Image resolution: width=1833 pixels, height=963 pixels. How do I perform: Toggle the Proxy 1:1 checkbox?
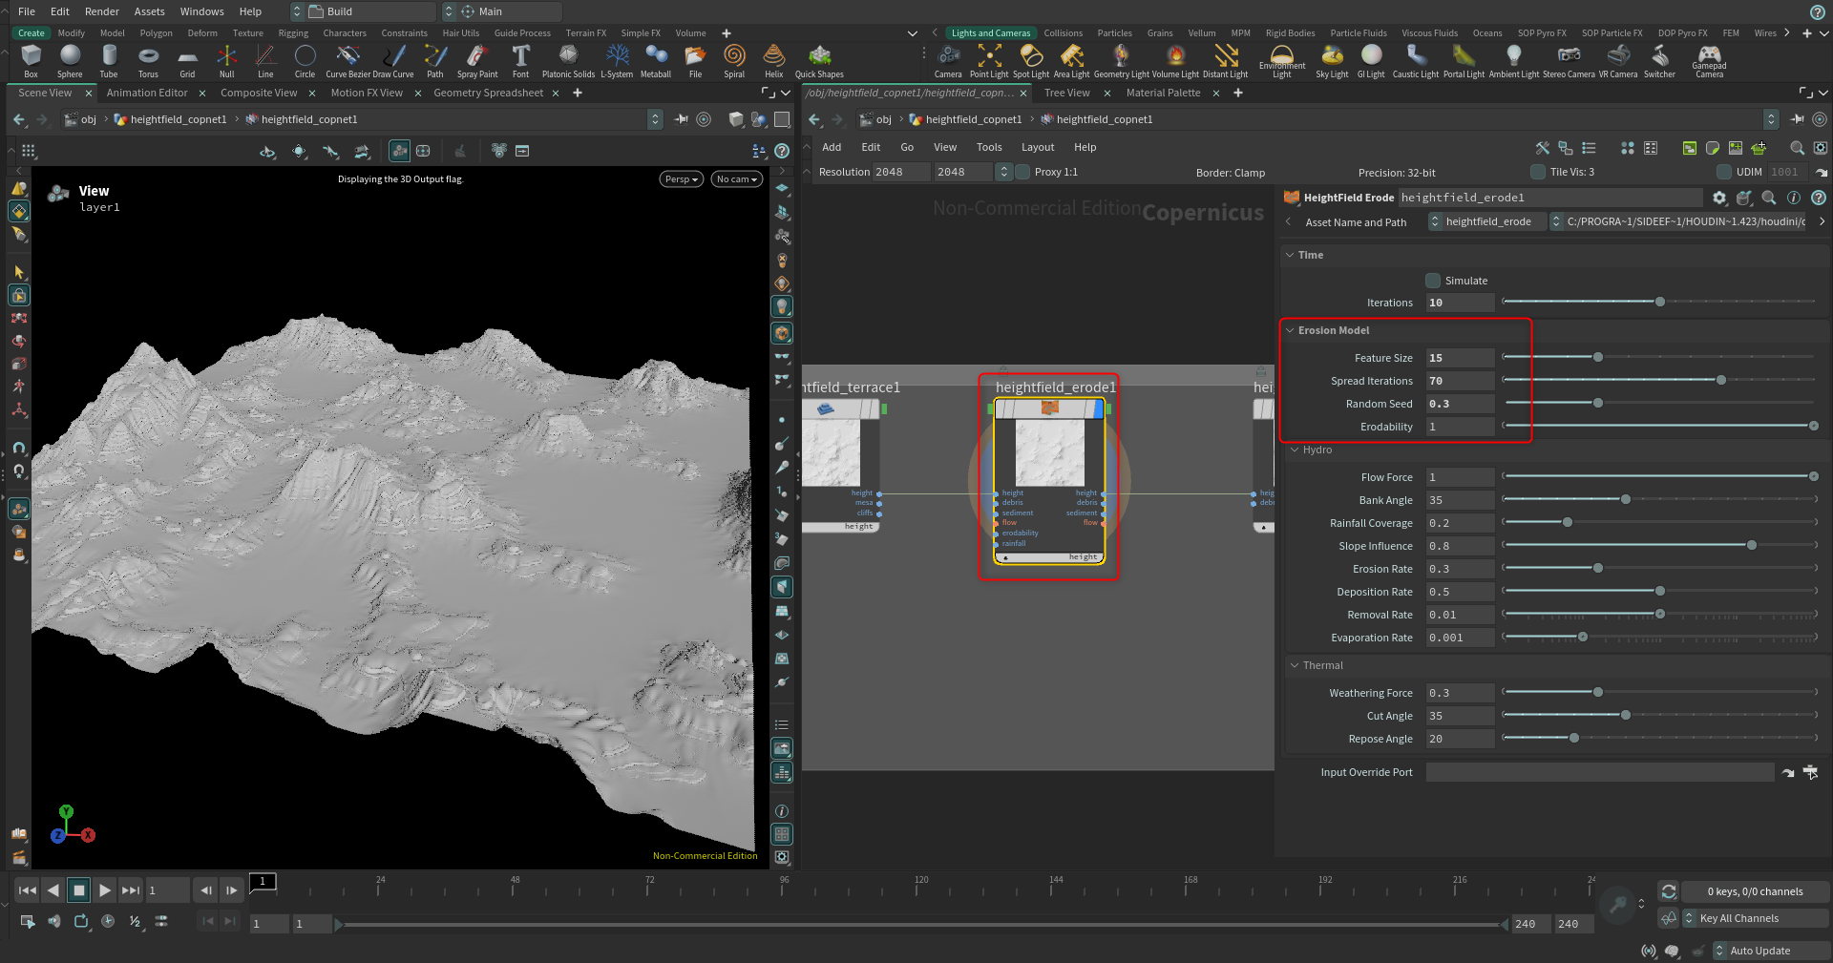[1023, 172]
